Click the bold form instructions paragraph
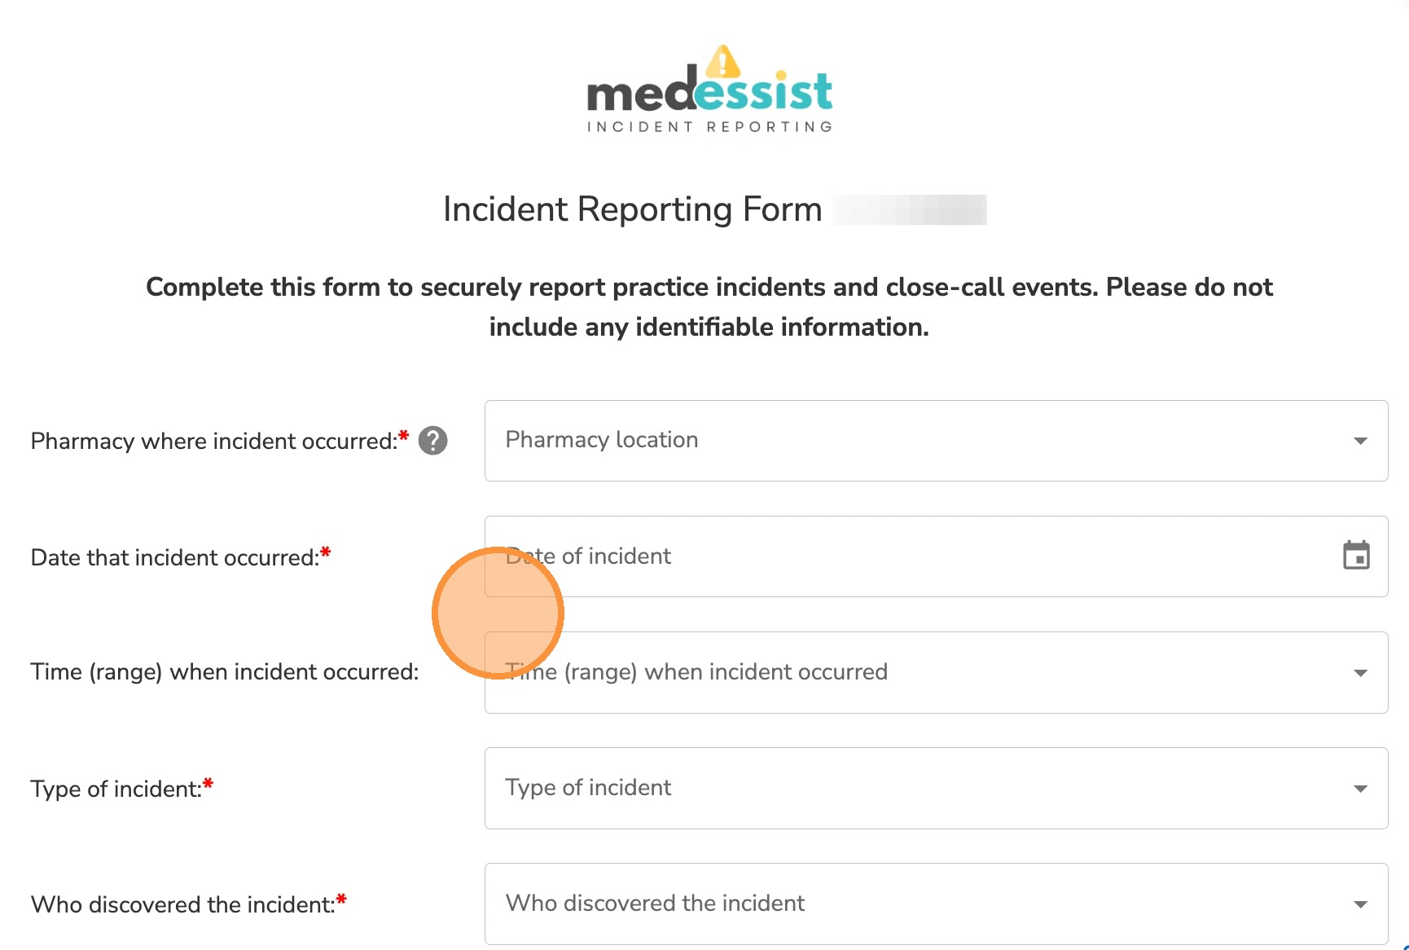The height and width of the screenshot is (950, 1409). coord(709,307)
